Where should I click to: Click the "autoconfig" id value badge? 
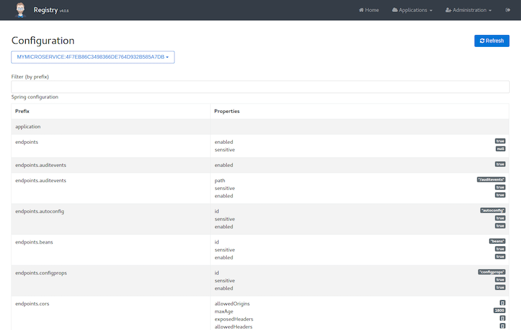point(493,211)
